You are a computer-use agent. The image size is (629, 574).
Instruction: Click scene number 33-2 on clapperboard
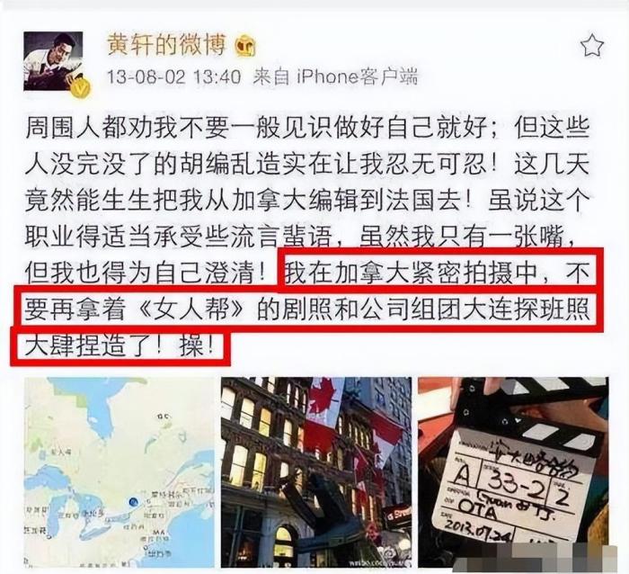coord(516,483)
